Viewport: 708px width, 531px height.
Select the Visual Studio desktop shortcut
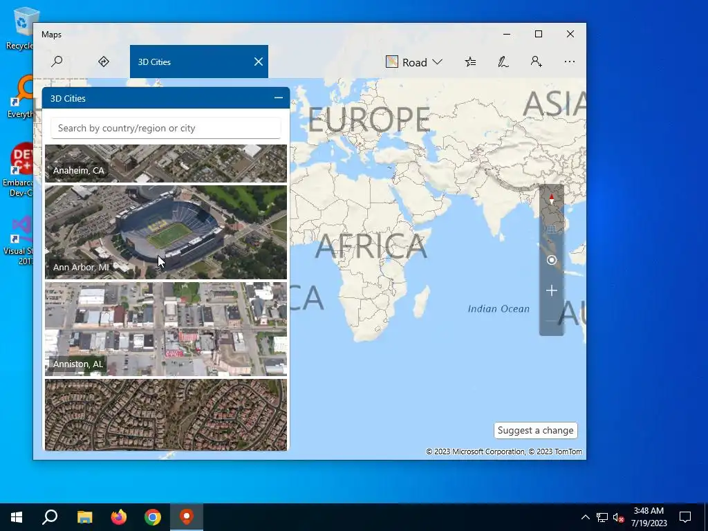point(18,240)
